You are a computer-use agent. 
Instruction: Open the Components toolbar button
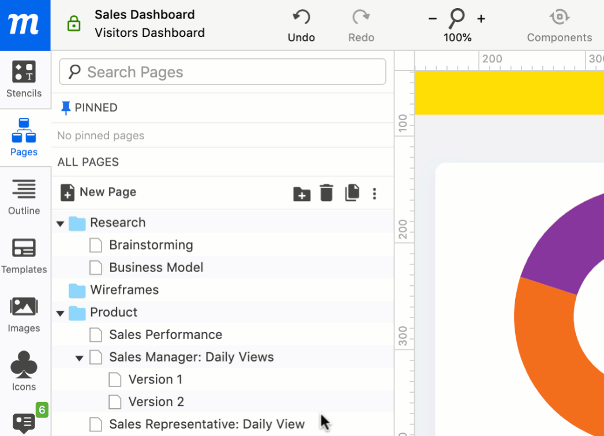[x=559, y=26]
